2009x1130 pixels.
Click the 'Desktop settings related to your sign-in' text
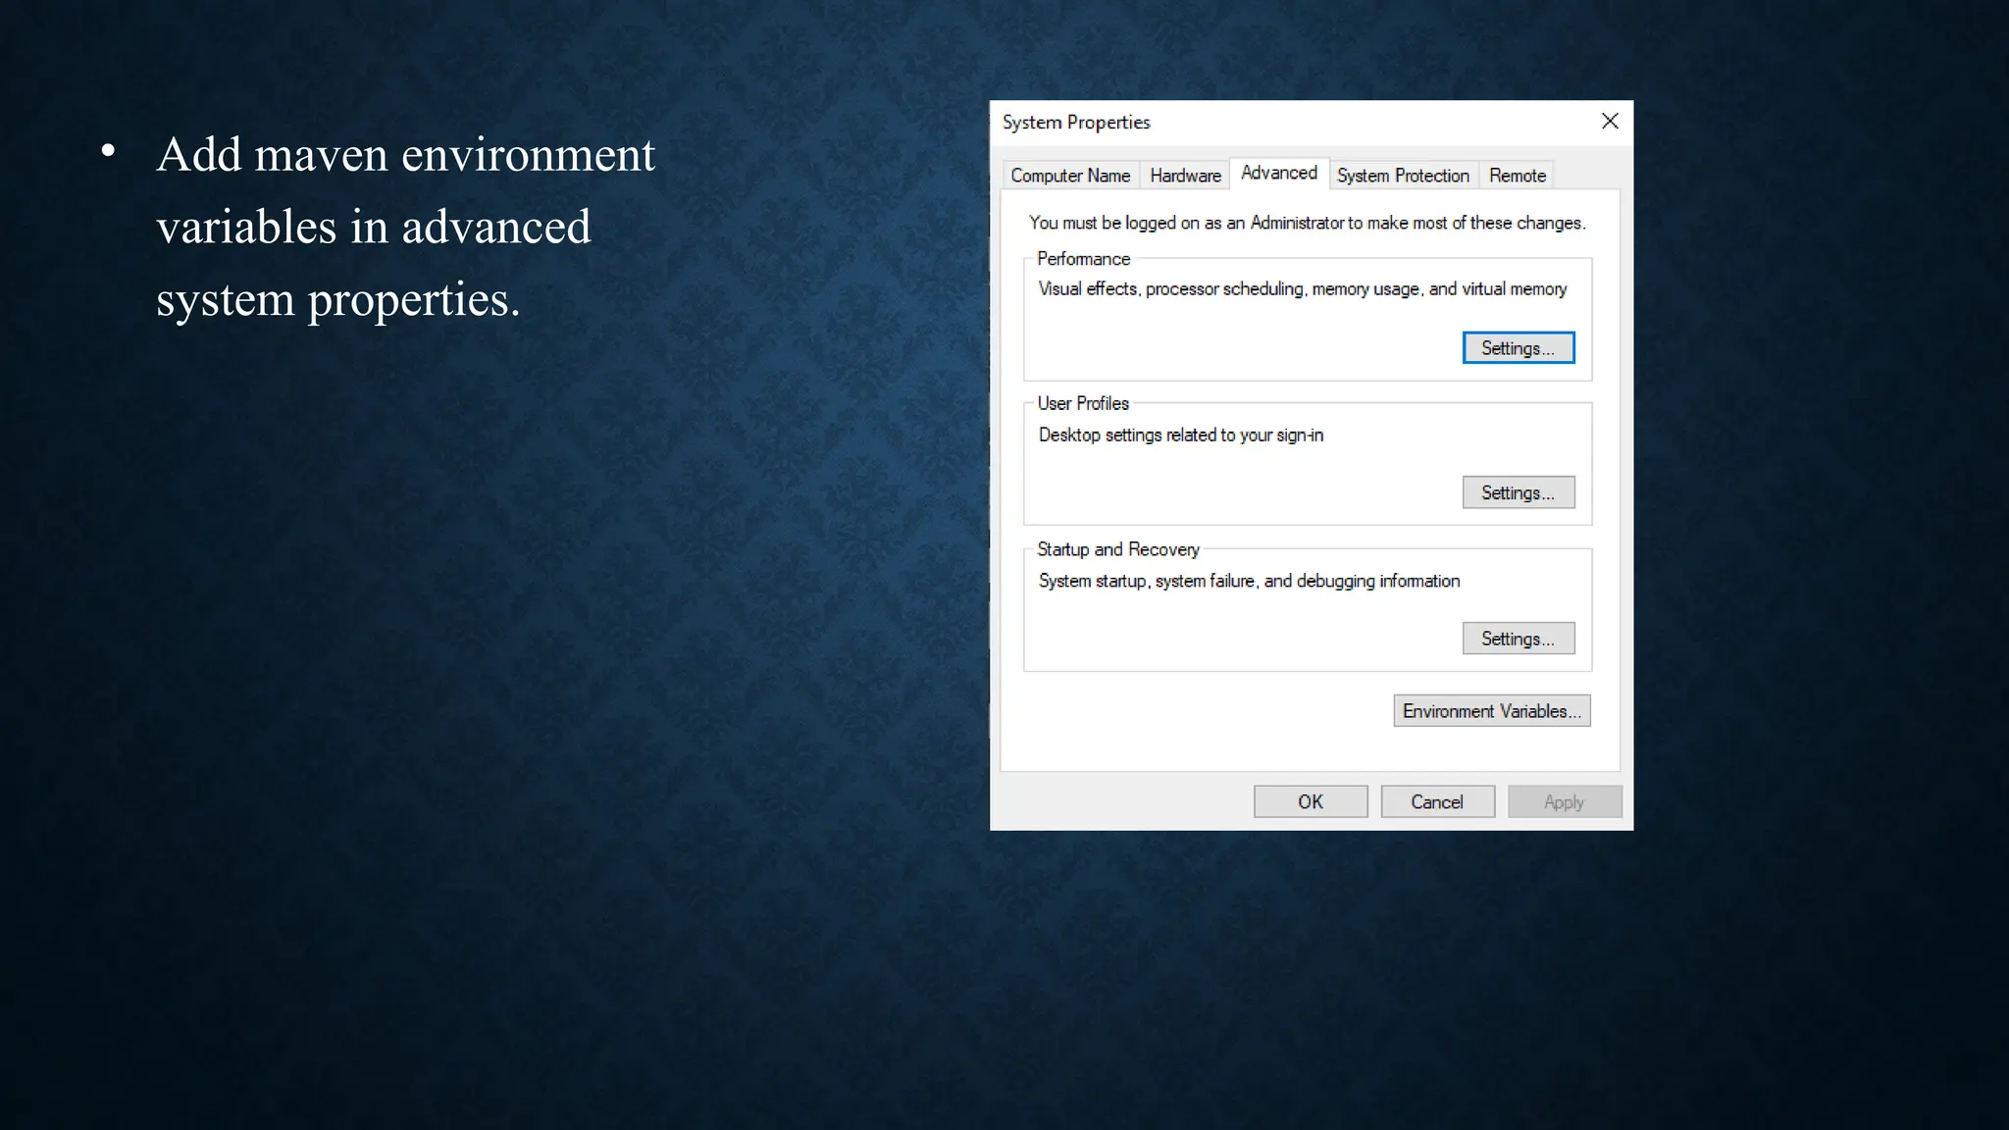pyautogui.click(x=1180, y=435)
